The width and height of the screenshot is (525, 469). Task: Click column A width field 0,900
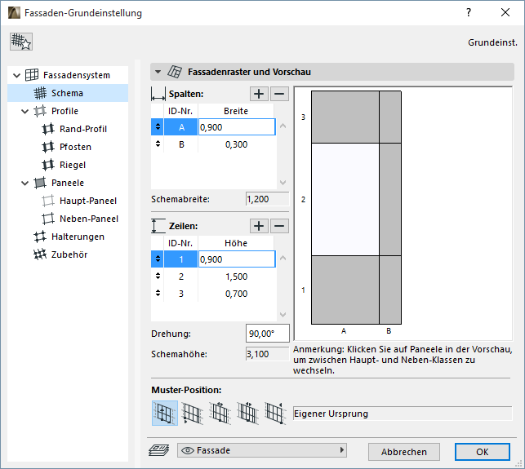coord(237,127)
